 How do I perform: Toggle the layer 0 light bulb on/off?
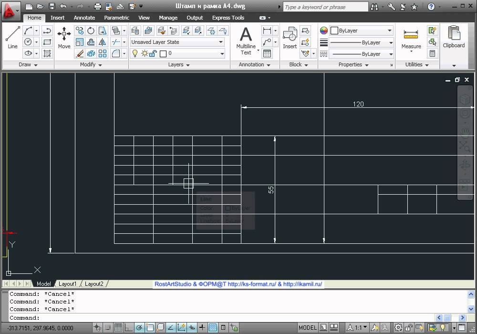(x=135, y=53)
